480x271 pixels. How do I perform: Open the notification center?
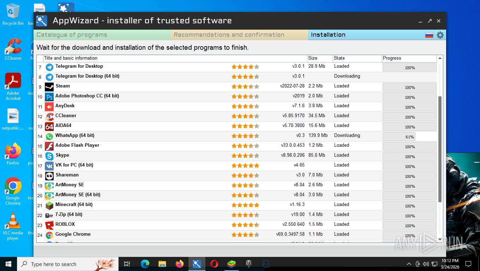468,264
